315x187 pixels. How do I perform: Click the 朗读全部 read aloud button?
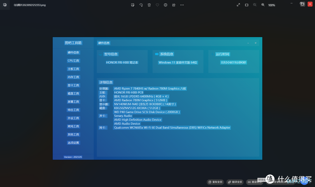tap(255, 182)
